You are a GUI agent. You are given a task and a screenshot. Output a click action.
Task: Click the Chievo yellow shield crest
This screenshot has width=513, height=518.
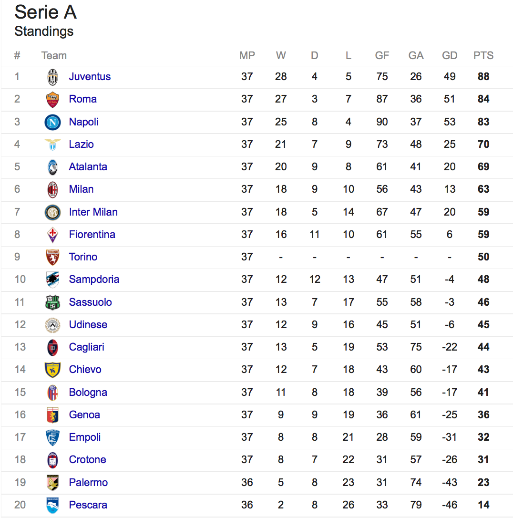52,370
